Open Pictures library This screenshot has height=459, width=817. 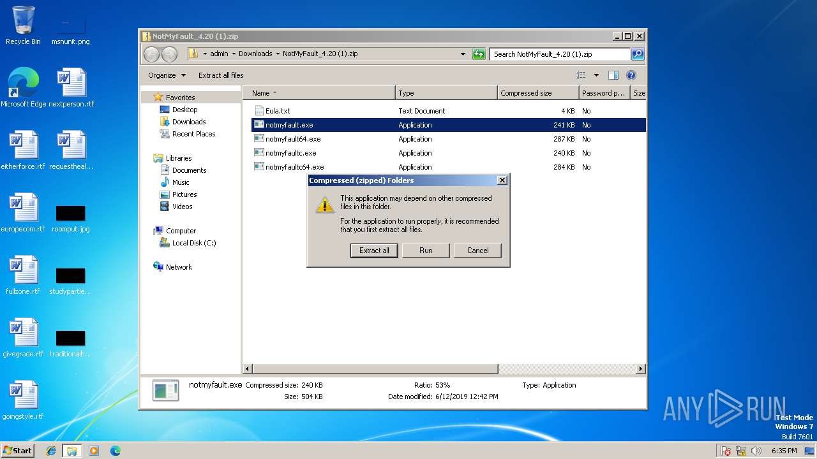click(x=184, y=194)
